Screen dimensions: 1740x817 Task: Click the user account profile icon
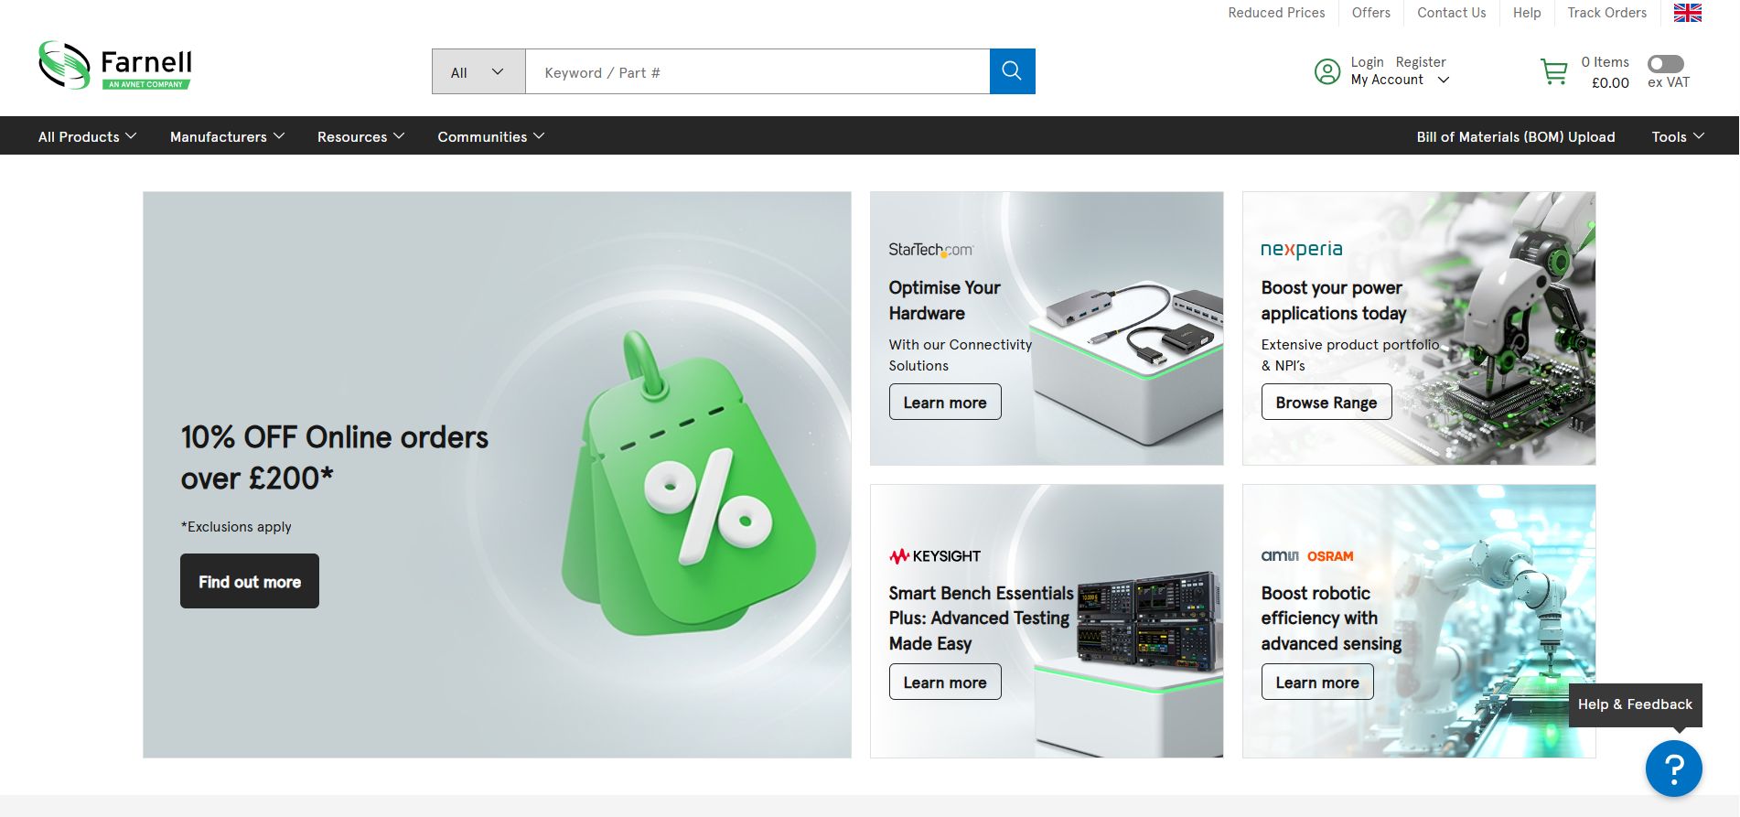click(x=1326, y=71)
